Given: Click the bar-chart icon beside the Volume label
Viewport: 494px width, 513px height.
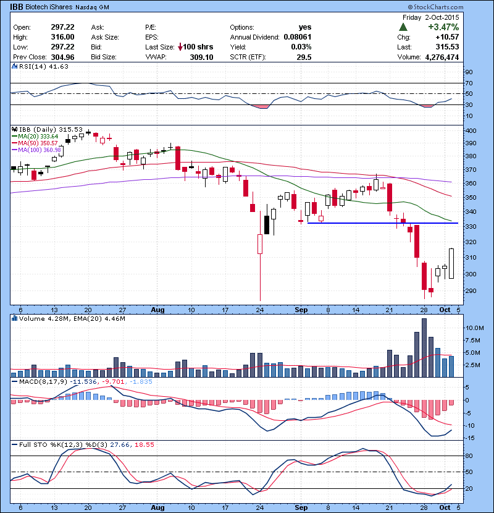Looking at the screenshot, I should [14, 318].
